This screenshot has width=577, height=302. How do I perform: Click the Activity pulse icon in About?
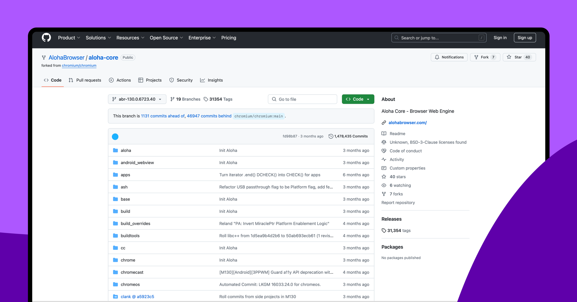[384, 159]
